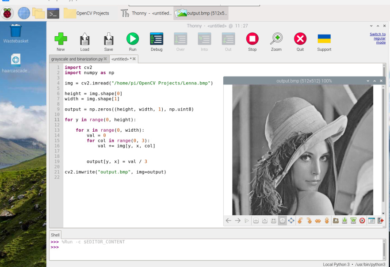Start slideshow with the play triangle icon
This screenshot has width=390, height=267.
pyautogui.click(x=247, y=221)
